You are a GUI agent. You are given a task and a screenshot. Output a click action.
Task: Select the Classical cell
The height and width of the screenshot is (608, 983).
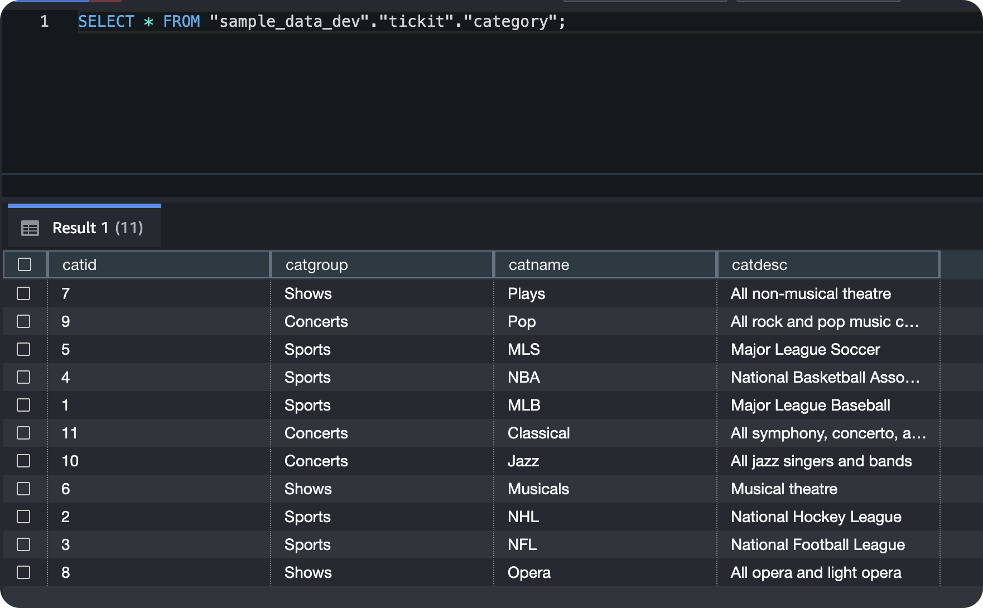pyautogui.click(x=605, y=433)
